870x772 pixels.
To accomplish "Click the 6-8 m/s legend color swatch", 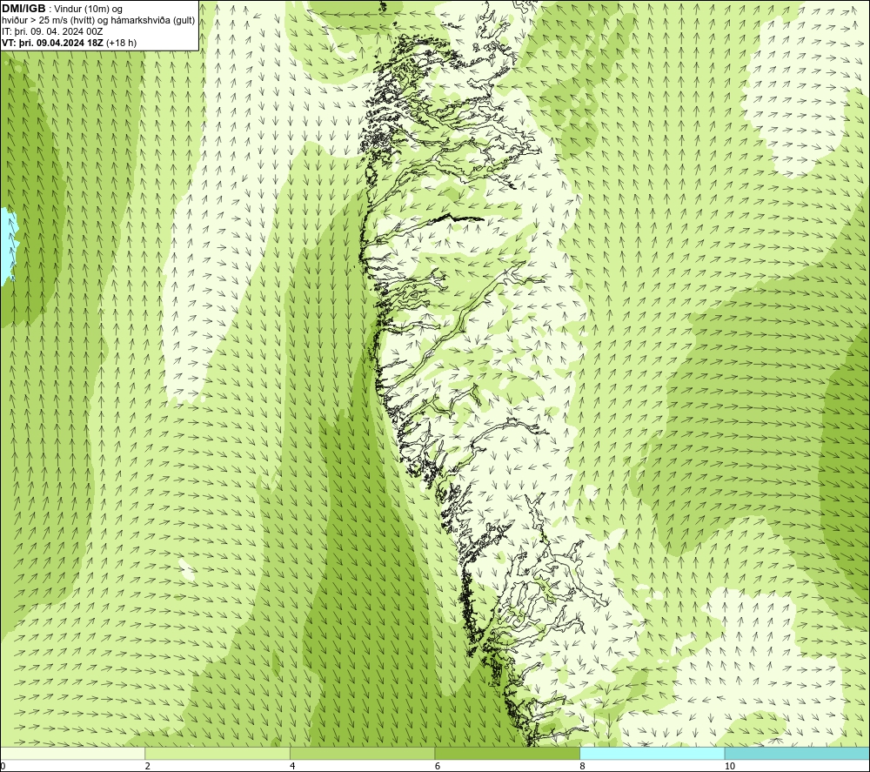I will 507,753.
